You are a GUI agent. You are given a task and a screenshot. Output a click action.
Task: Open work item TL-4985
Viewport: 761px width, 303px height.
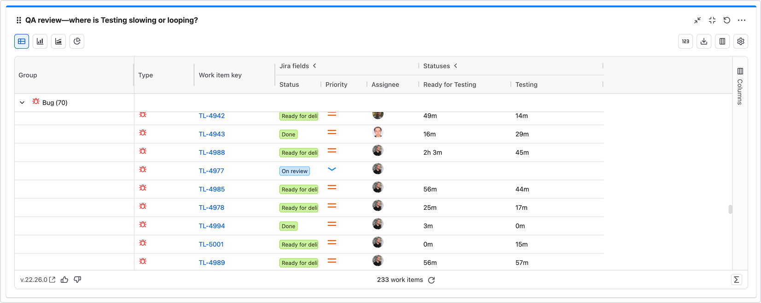click(x=212, y=189)
